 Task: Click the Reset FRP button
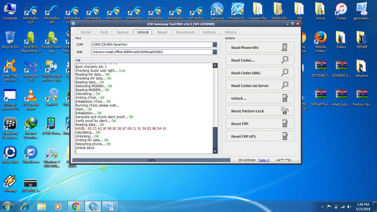pyautogui.click(x=260, y=124)
